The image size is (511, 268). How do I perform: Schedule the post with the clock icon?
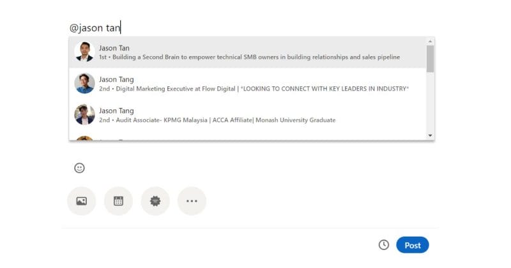point(384,245)
